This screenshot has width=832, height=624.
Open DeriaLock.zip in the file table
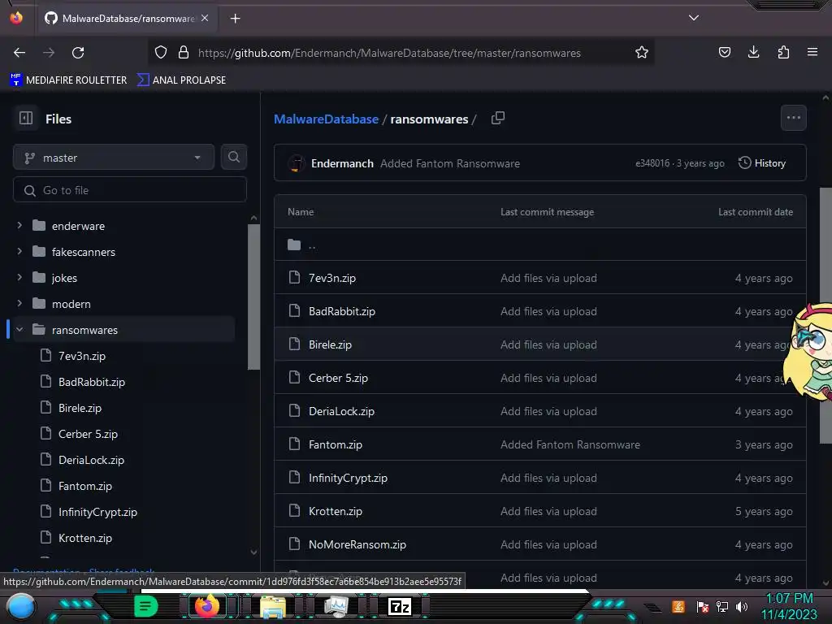coord(341,412)
